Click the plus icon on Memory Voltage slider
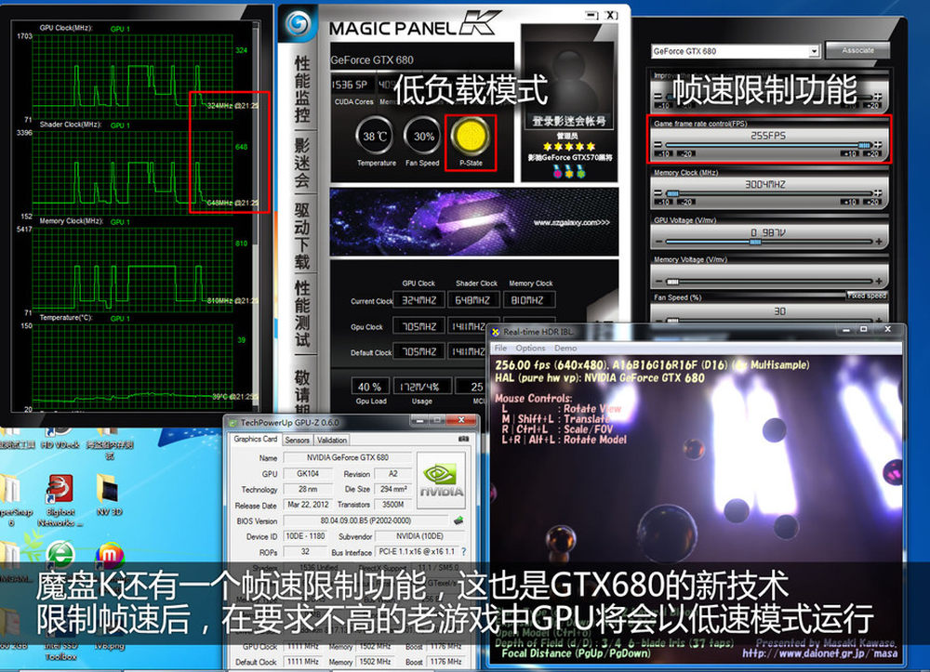 point(878,282)
